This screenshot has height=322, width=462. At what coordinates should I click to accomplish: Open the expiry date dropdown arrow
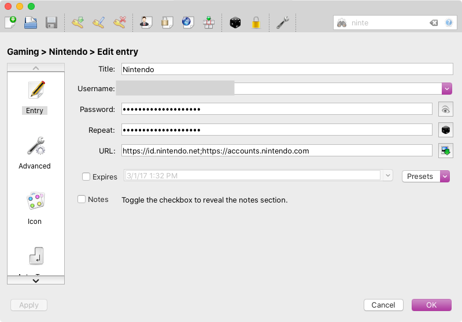388,175
